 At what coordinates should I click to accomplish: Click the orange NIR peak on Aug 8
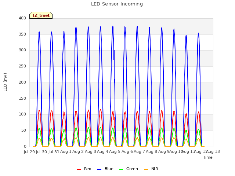click(x=149, y=137)
